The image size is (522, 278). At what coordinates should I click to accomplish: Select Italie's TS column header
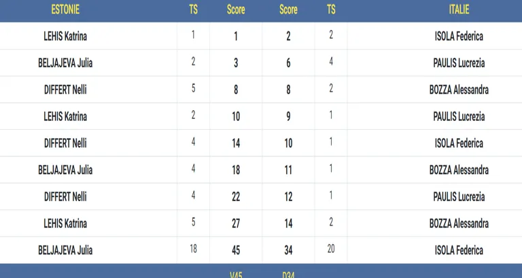point(331,10)
